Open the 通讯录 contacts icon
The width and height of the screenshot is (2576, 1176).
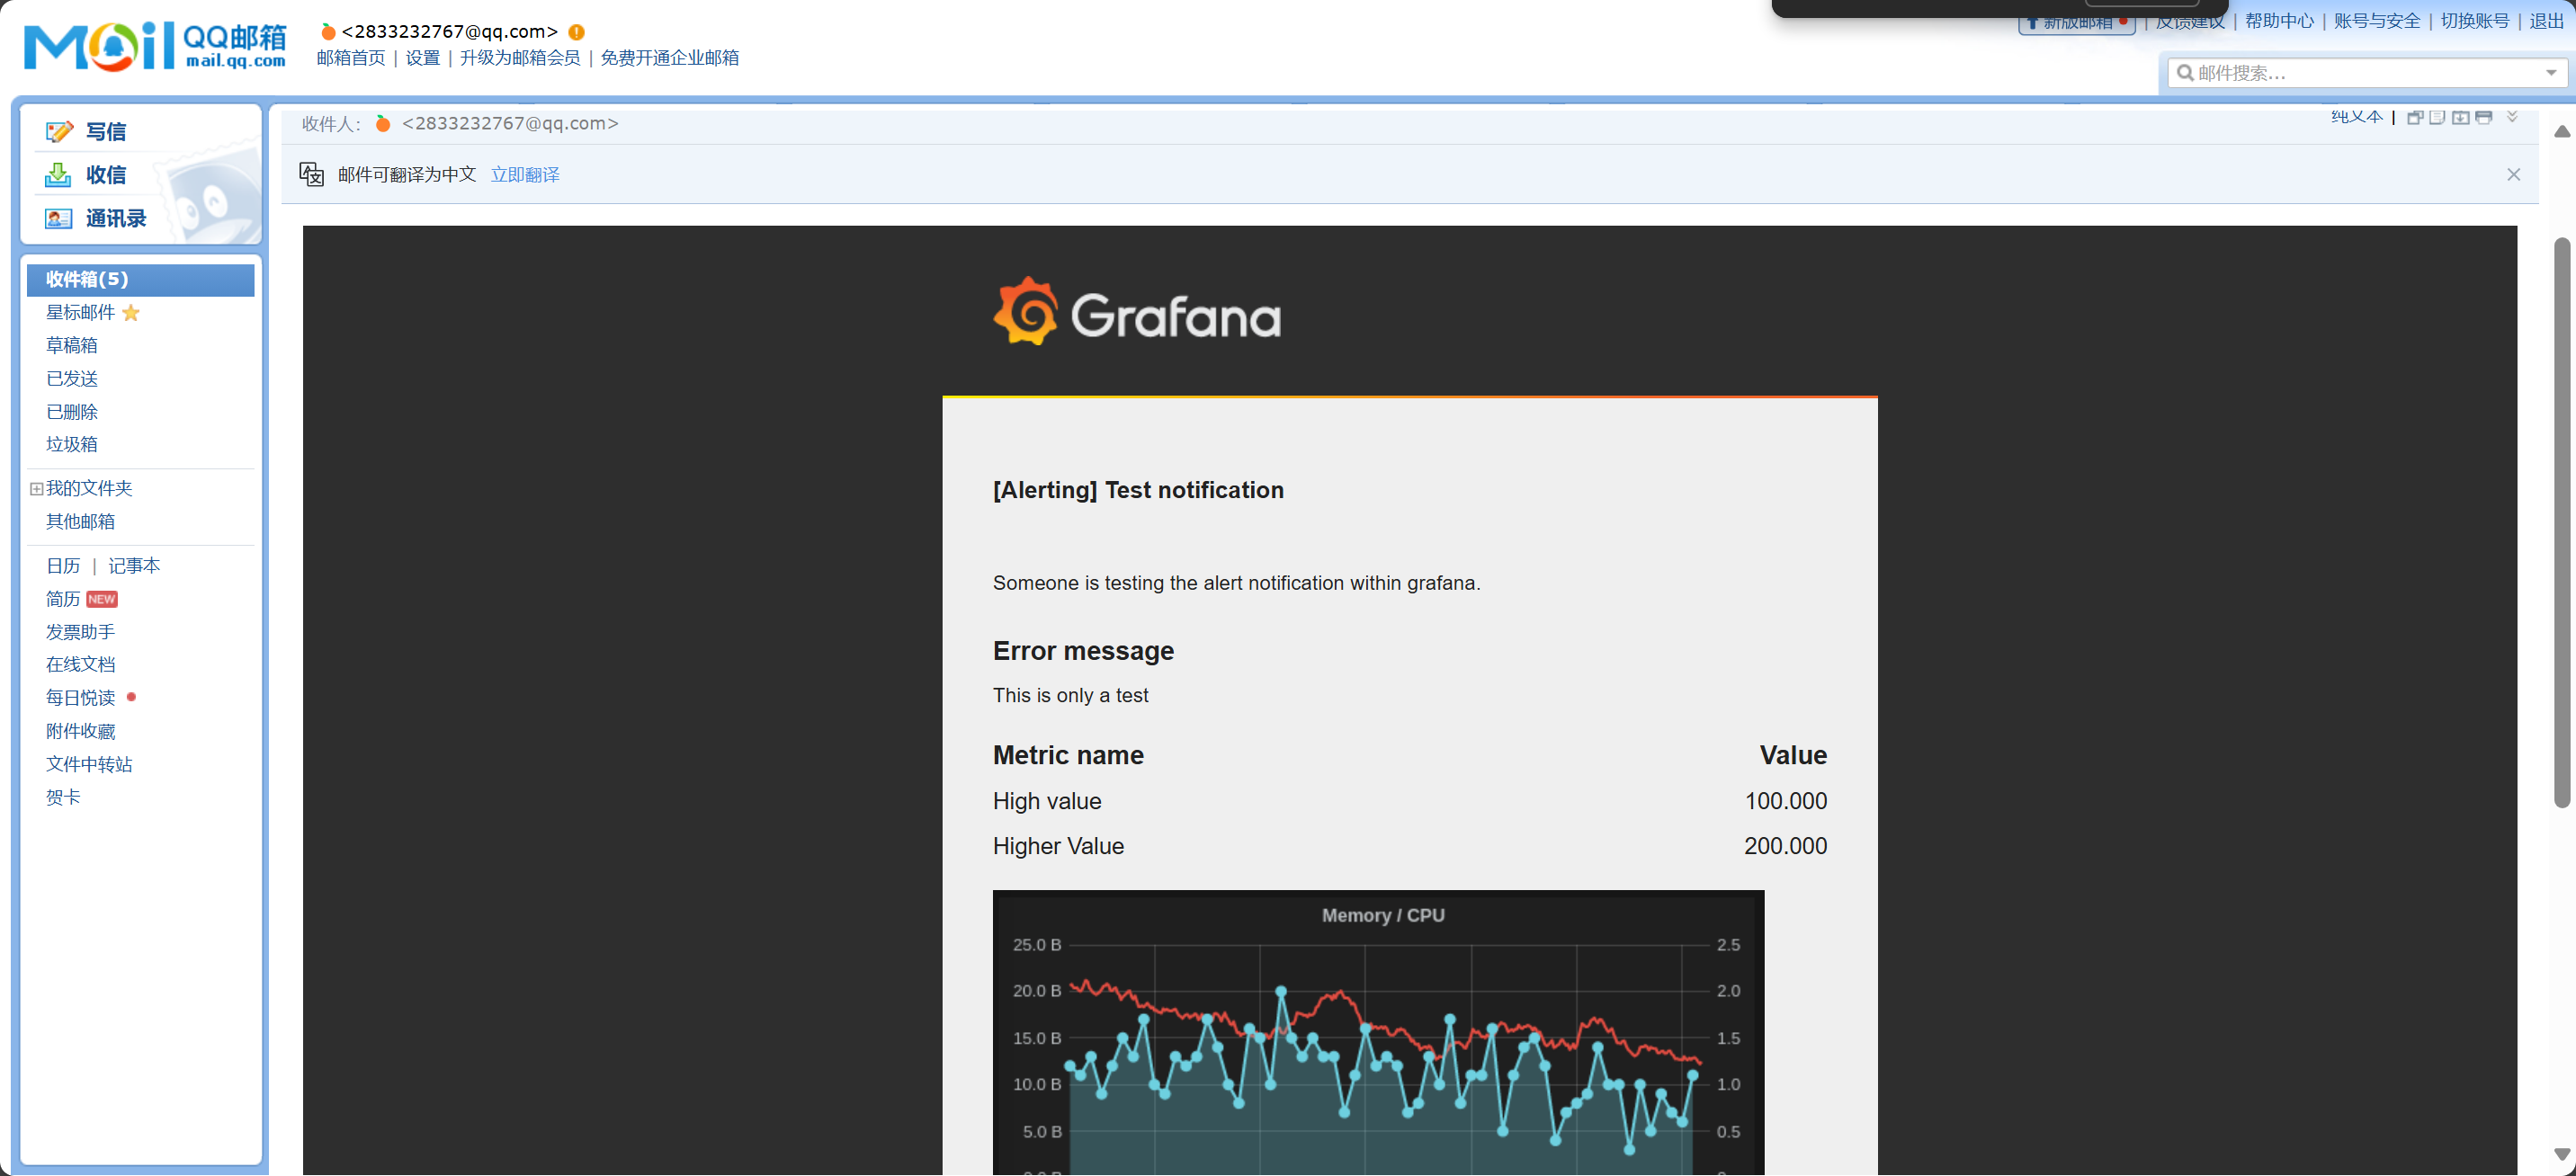[58, 218]
